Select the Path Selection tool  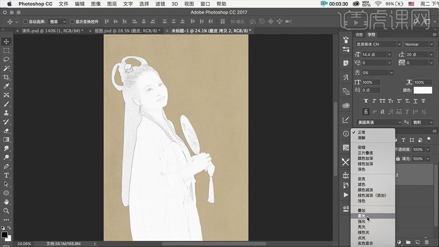click(6, 184)
